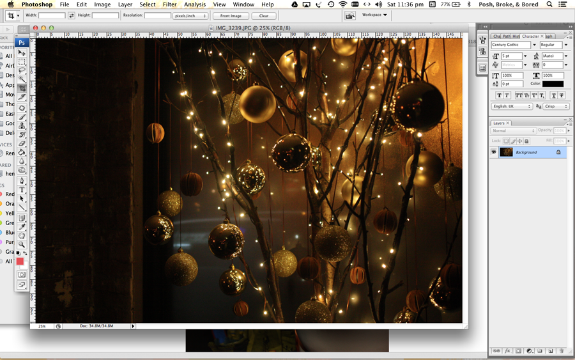
Task: Select the Horizontal Type tool
Action: (22, 190)
